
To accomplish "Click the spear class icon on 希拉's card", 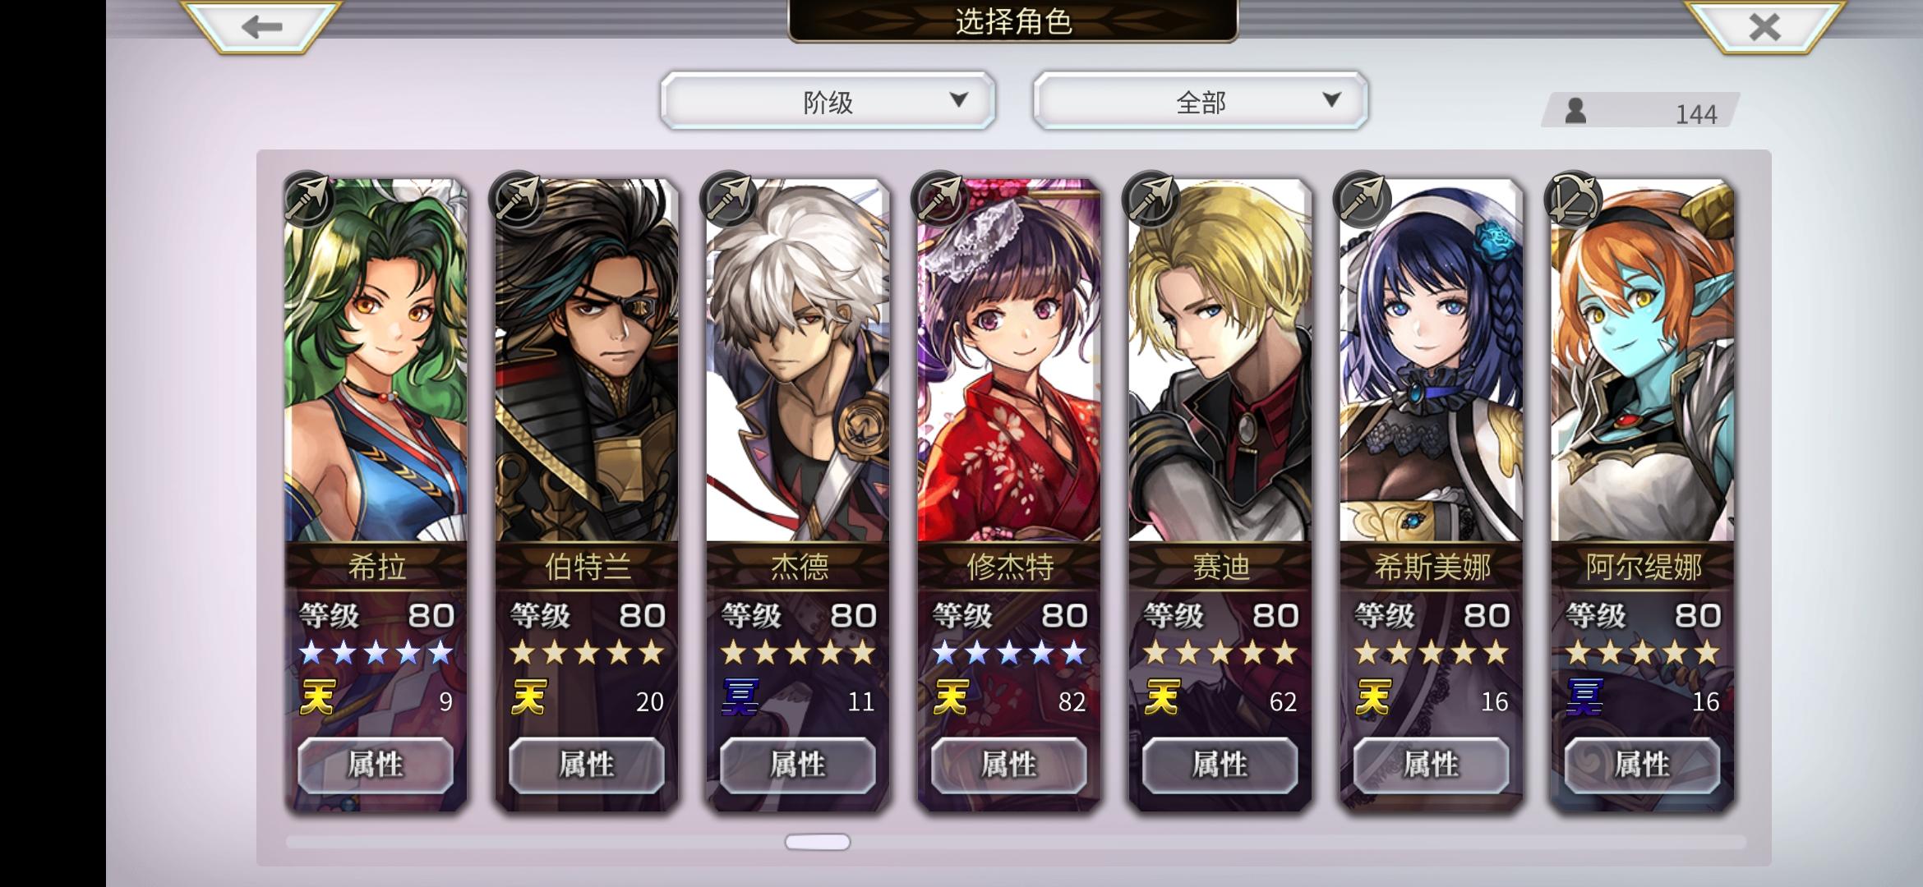I will [x=307, y=199].
